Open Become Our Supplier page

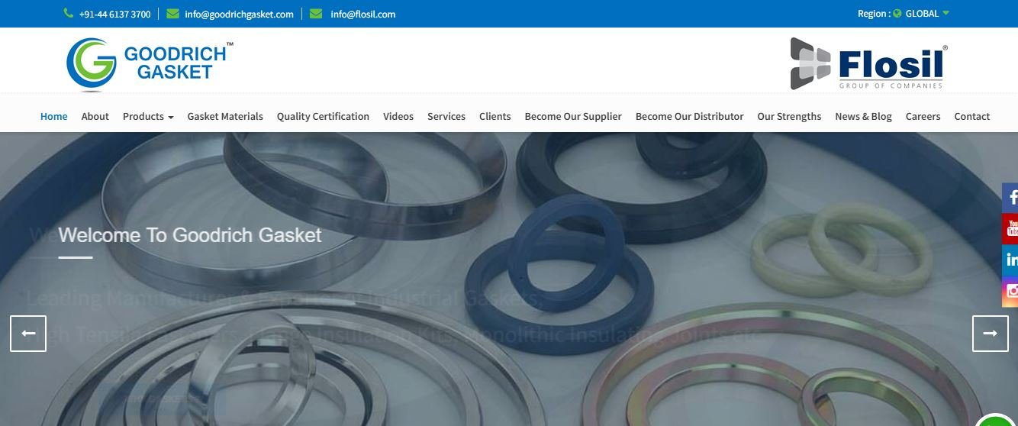point(573,116)
